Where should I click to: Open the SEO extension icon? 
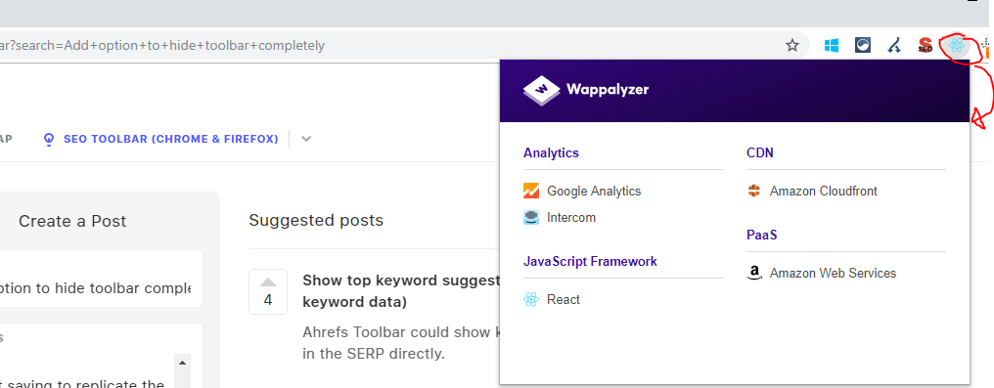925,45
